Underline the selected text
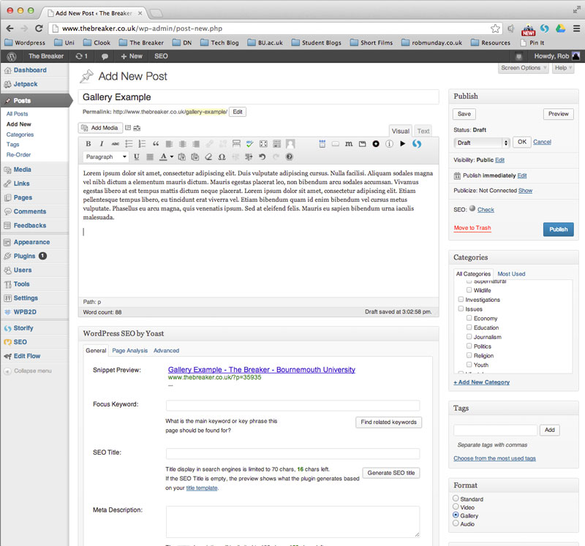The height and width of the screenshot is (546, 585). point(137,157)
